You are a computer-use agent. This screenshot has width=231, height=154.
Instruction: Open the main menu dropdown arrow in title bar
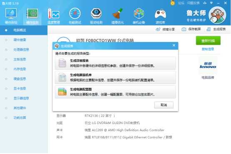pos(211,3)
